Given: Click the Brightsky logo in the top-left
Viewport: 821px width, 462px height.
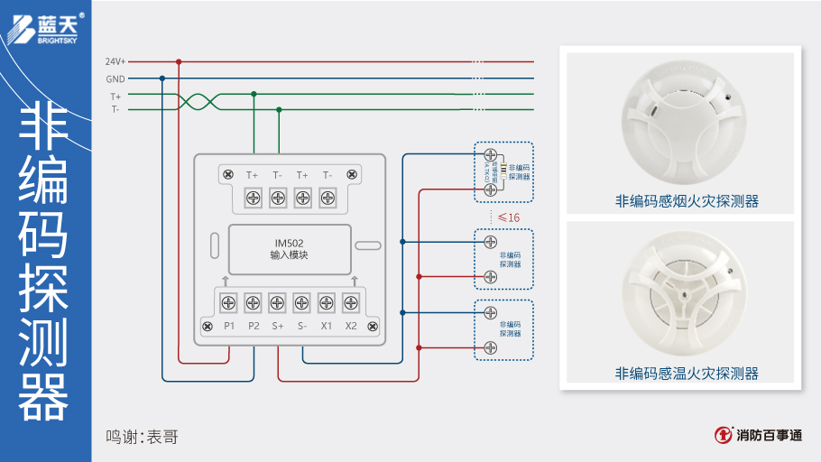Looking at the screenshot, I should click(45, 27).
